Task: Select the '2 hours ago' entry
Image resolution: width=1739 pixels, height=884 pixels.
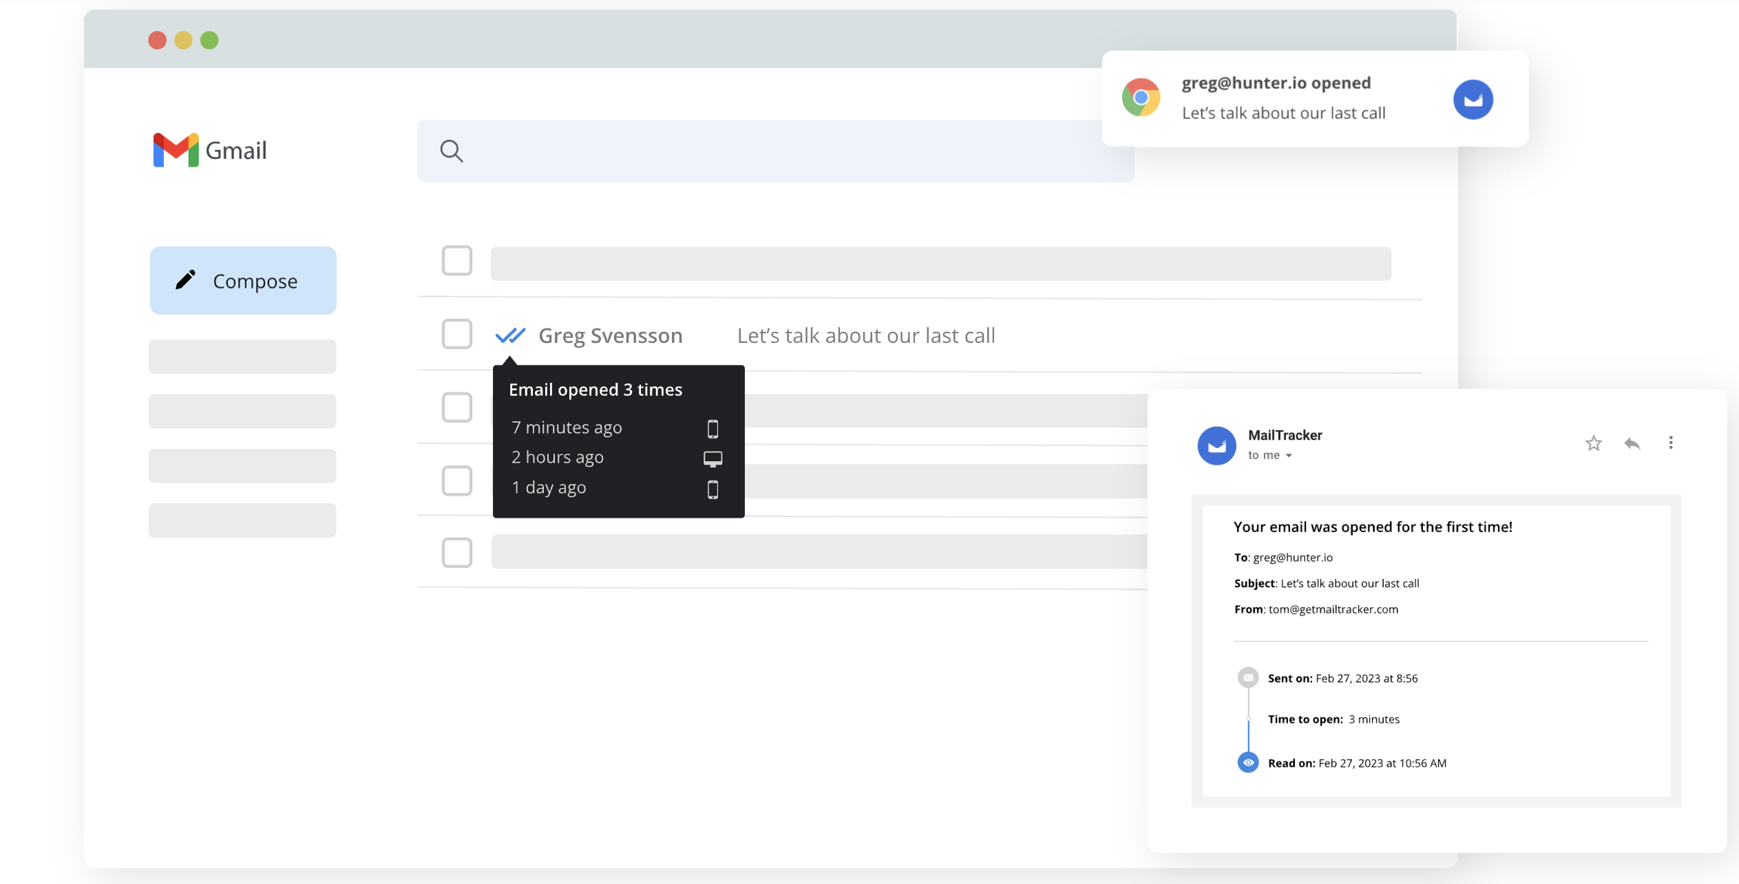Action: [x=557, y=457]
